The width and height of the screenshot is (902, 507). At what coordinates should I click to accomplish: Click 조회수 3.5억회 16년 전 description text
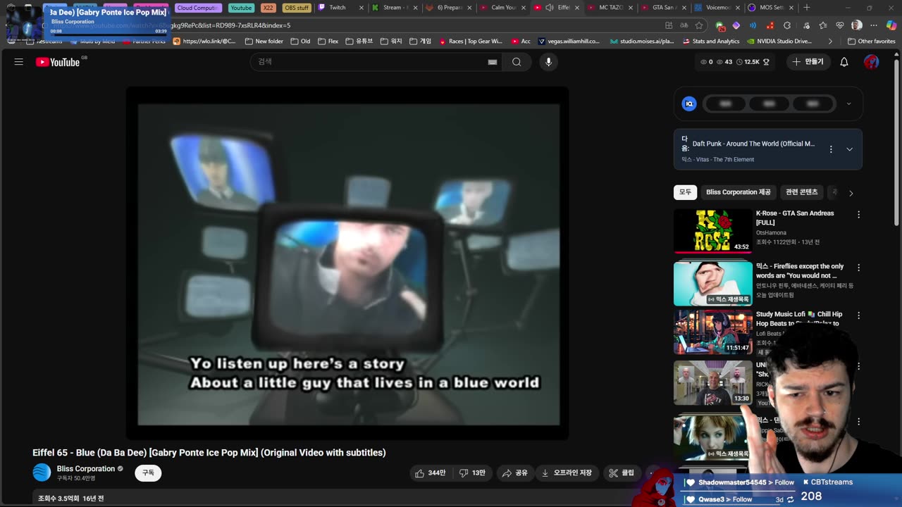(70, 499)
